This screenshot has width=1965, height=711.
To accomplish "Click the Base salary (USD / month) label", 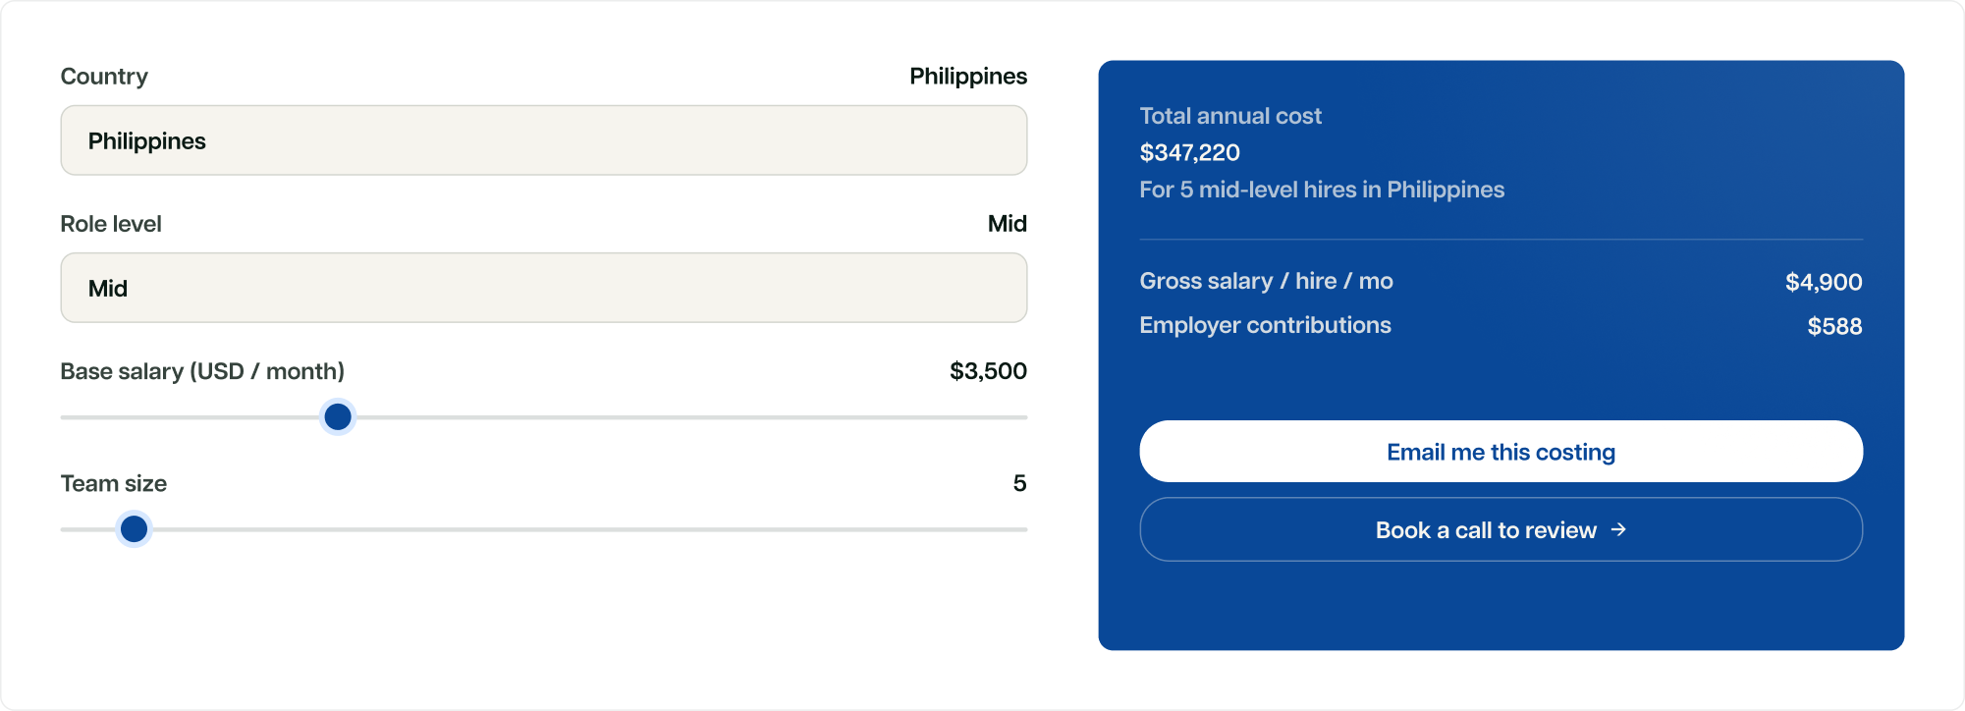I will point(202,371).
